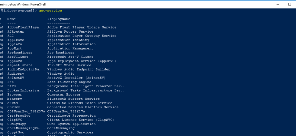Select the AppIDSvc service name
The height and width of the screenshot is (136, 296).
[x=16, y=40]
